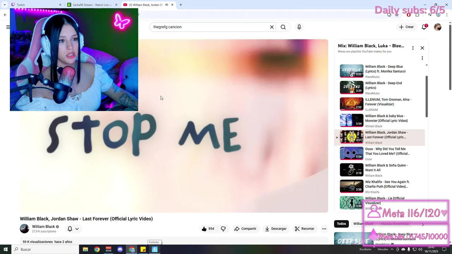
Task: Open Discord from the taskbar
Action: pyautogui.click(x=120, y=249)
